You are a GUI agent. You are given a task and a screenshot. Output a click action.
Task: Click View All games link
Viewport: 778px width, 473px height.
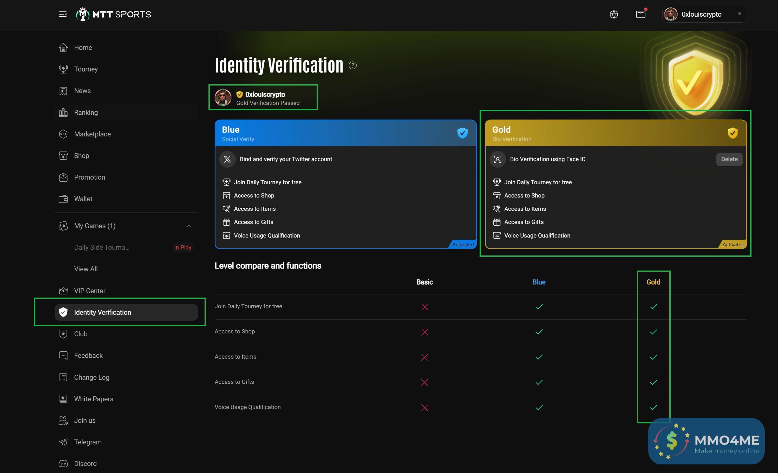point(86,269)
